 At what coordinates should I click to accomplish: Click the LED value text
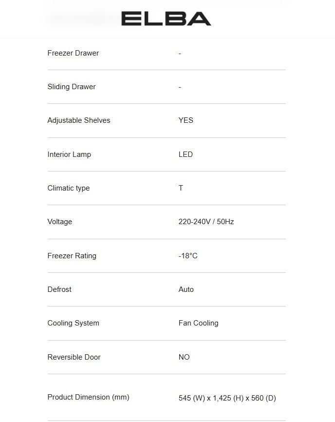click(186, 154)
